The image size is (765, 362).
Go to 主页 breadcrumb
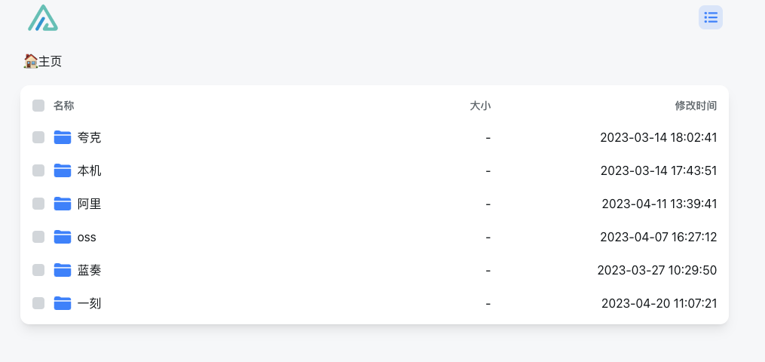point(43,62)
